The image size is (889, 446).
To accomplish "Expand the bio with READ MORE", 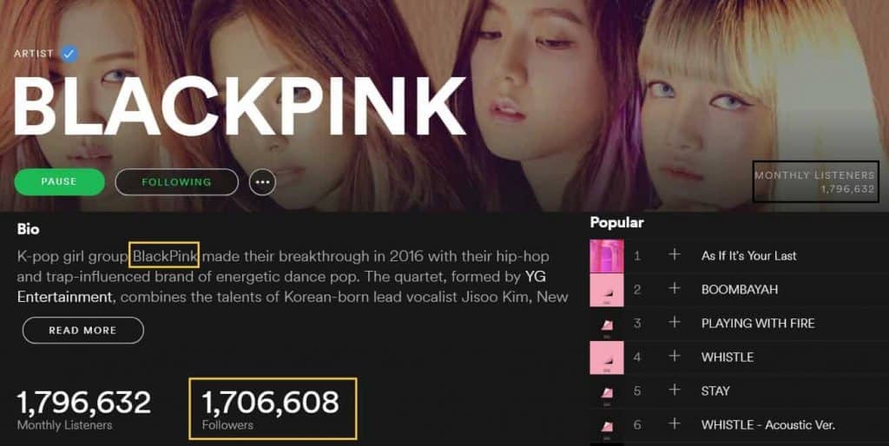I will click(82, 331).
